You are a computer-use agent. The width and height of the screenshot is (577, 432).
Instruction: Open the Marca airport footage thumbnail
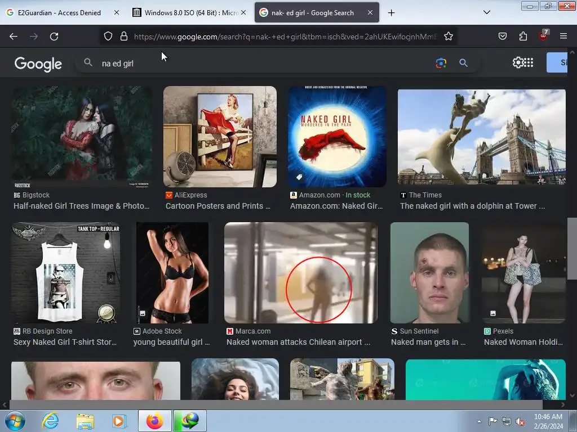[301, 273]
